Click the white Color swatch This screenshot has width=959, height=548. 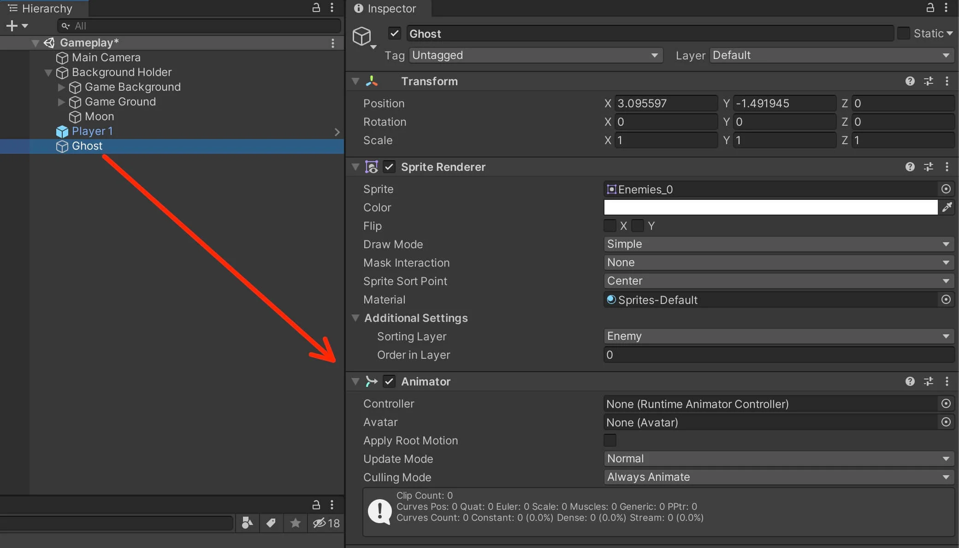771,207
